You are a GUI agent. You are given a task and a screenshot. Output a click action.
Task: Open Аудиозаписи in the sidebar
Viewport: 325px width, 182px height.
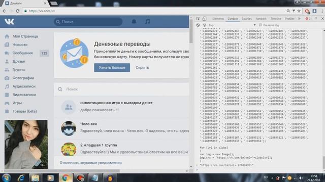(x=24, y=86)
